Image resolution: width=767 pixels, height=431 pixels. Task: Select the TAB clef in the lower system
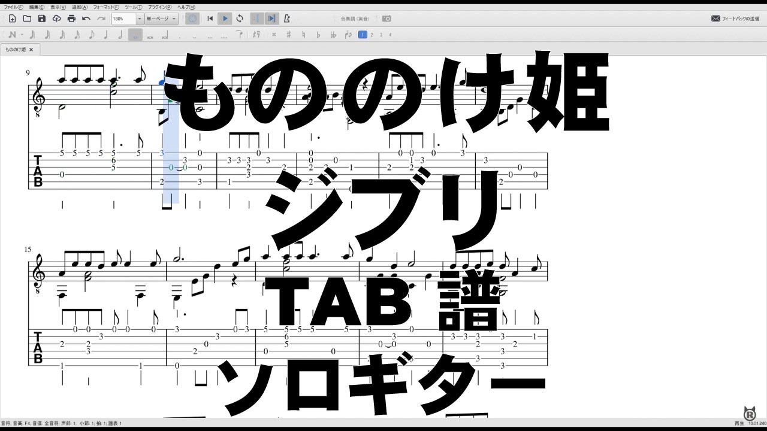[x=38, y=347]
